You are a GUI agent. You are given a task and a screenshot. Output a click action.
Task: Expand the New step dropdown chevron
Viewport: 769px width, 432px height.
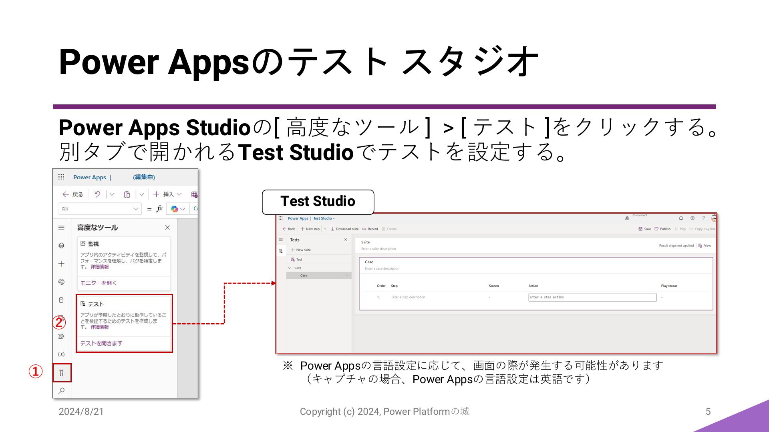(325, 229)
